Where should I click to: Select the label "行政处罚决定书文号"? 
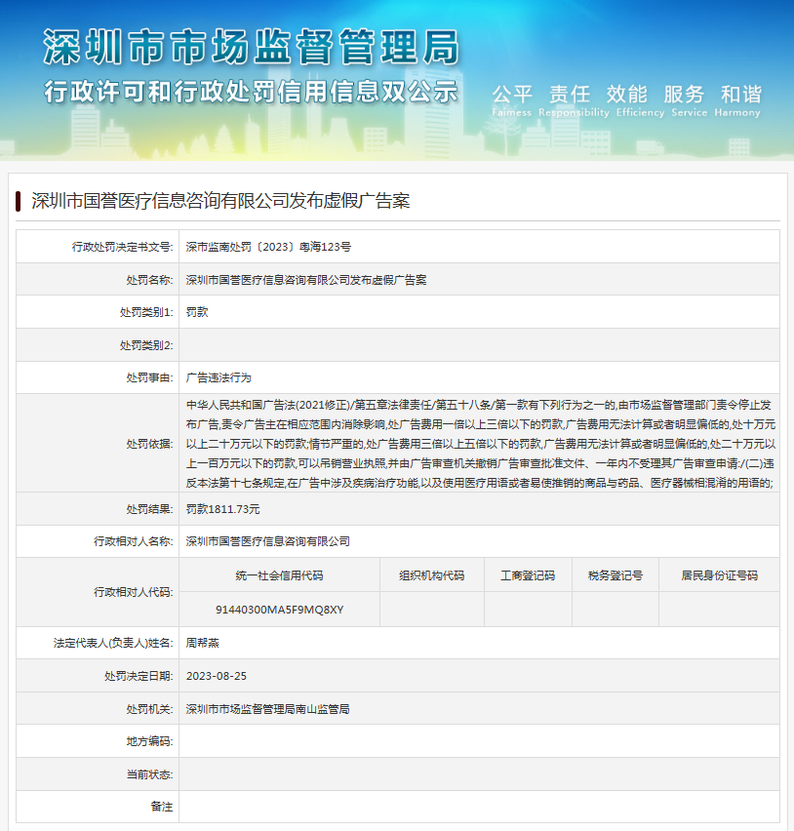coord(123,247)
